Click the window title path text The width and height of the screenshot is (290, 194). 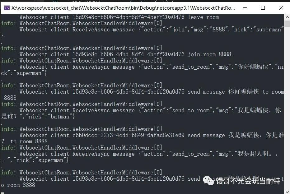(123, 8)
